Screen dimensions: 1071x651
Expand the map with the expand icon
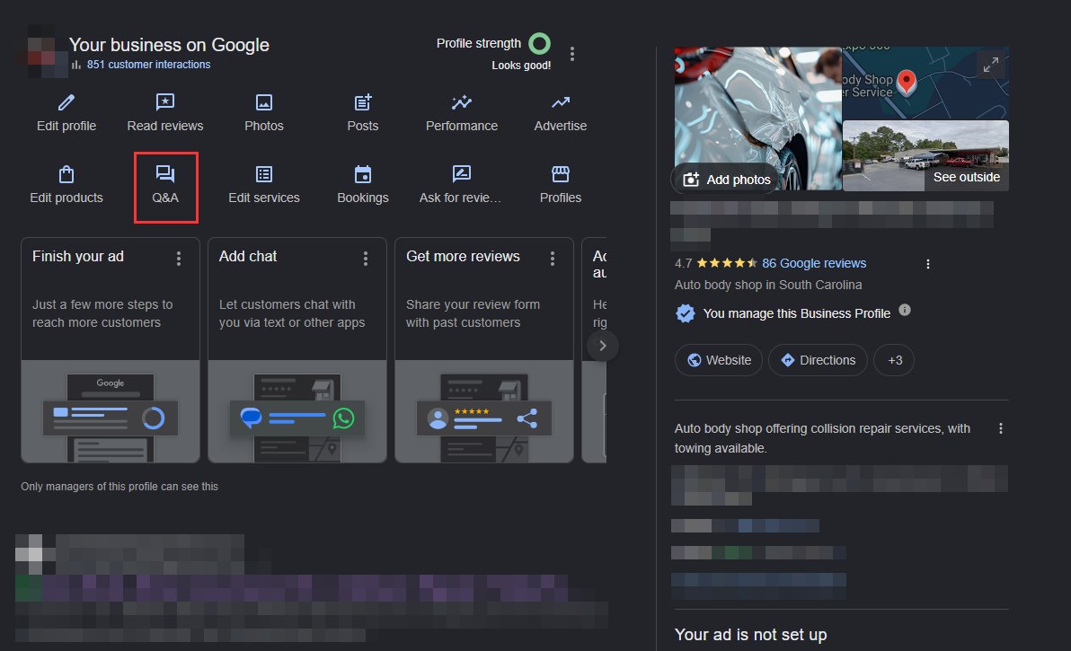(990, 65)
